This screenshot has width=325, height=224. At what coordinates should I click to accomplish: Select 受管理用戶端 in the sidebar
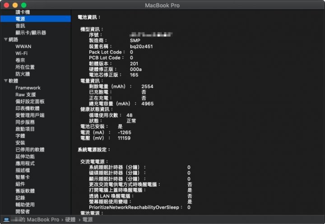tap(30, 115)
